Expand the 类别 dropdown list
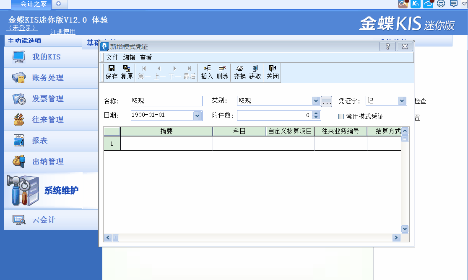This screenshot has width=468, height=280. coord(316,101)
